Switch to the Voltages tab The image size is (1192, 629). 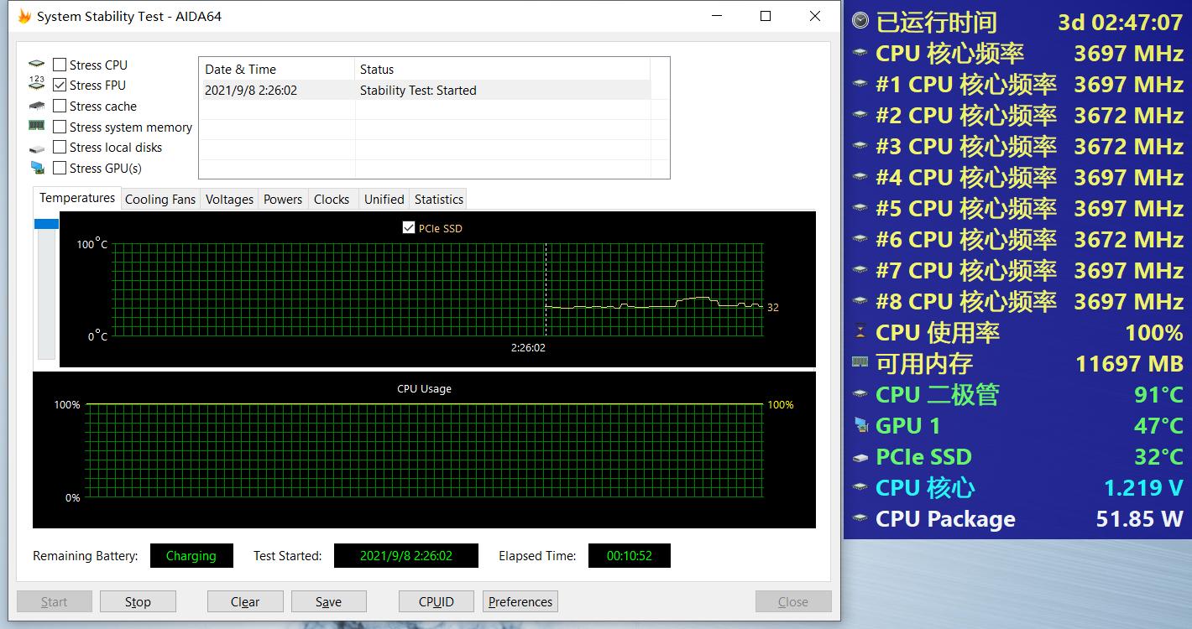tap(229, 200)
